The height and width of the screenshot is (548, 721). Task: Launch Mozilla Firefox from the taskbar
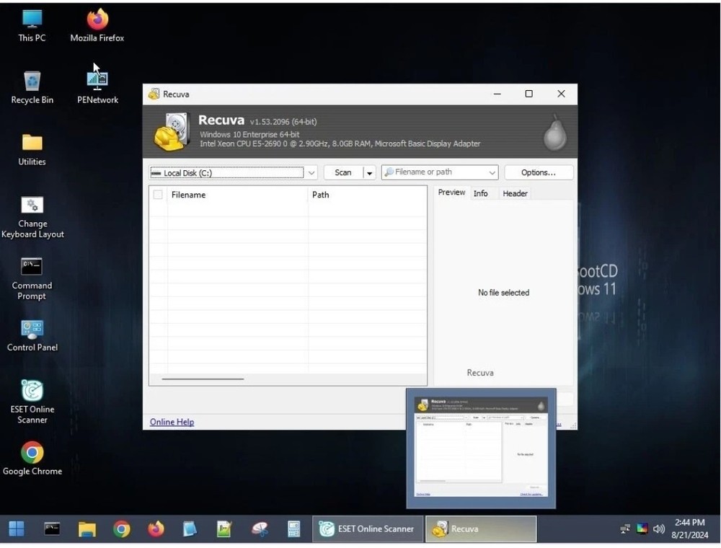point(156,529)
